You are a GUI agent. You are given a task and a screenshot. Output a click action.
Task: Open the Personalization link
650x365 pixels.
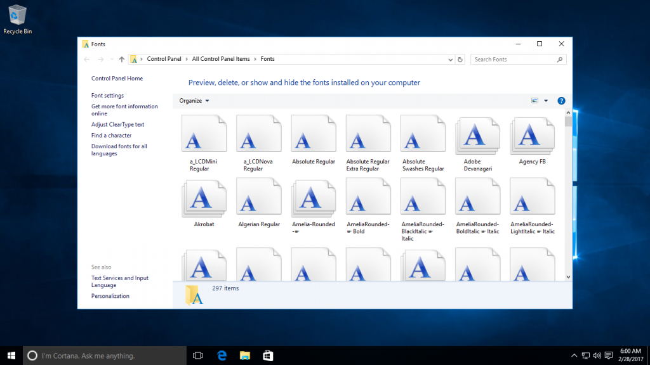pyautogui.click(x=109, y=295)
